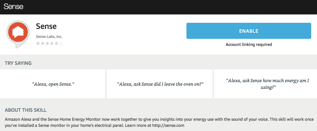Click the second rating star
Screen dimensions: 317x131
43,43
